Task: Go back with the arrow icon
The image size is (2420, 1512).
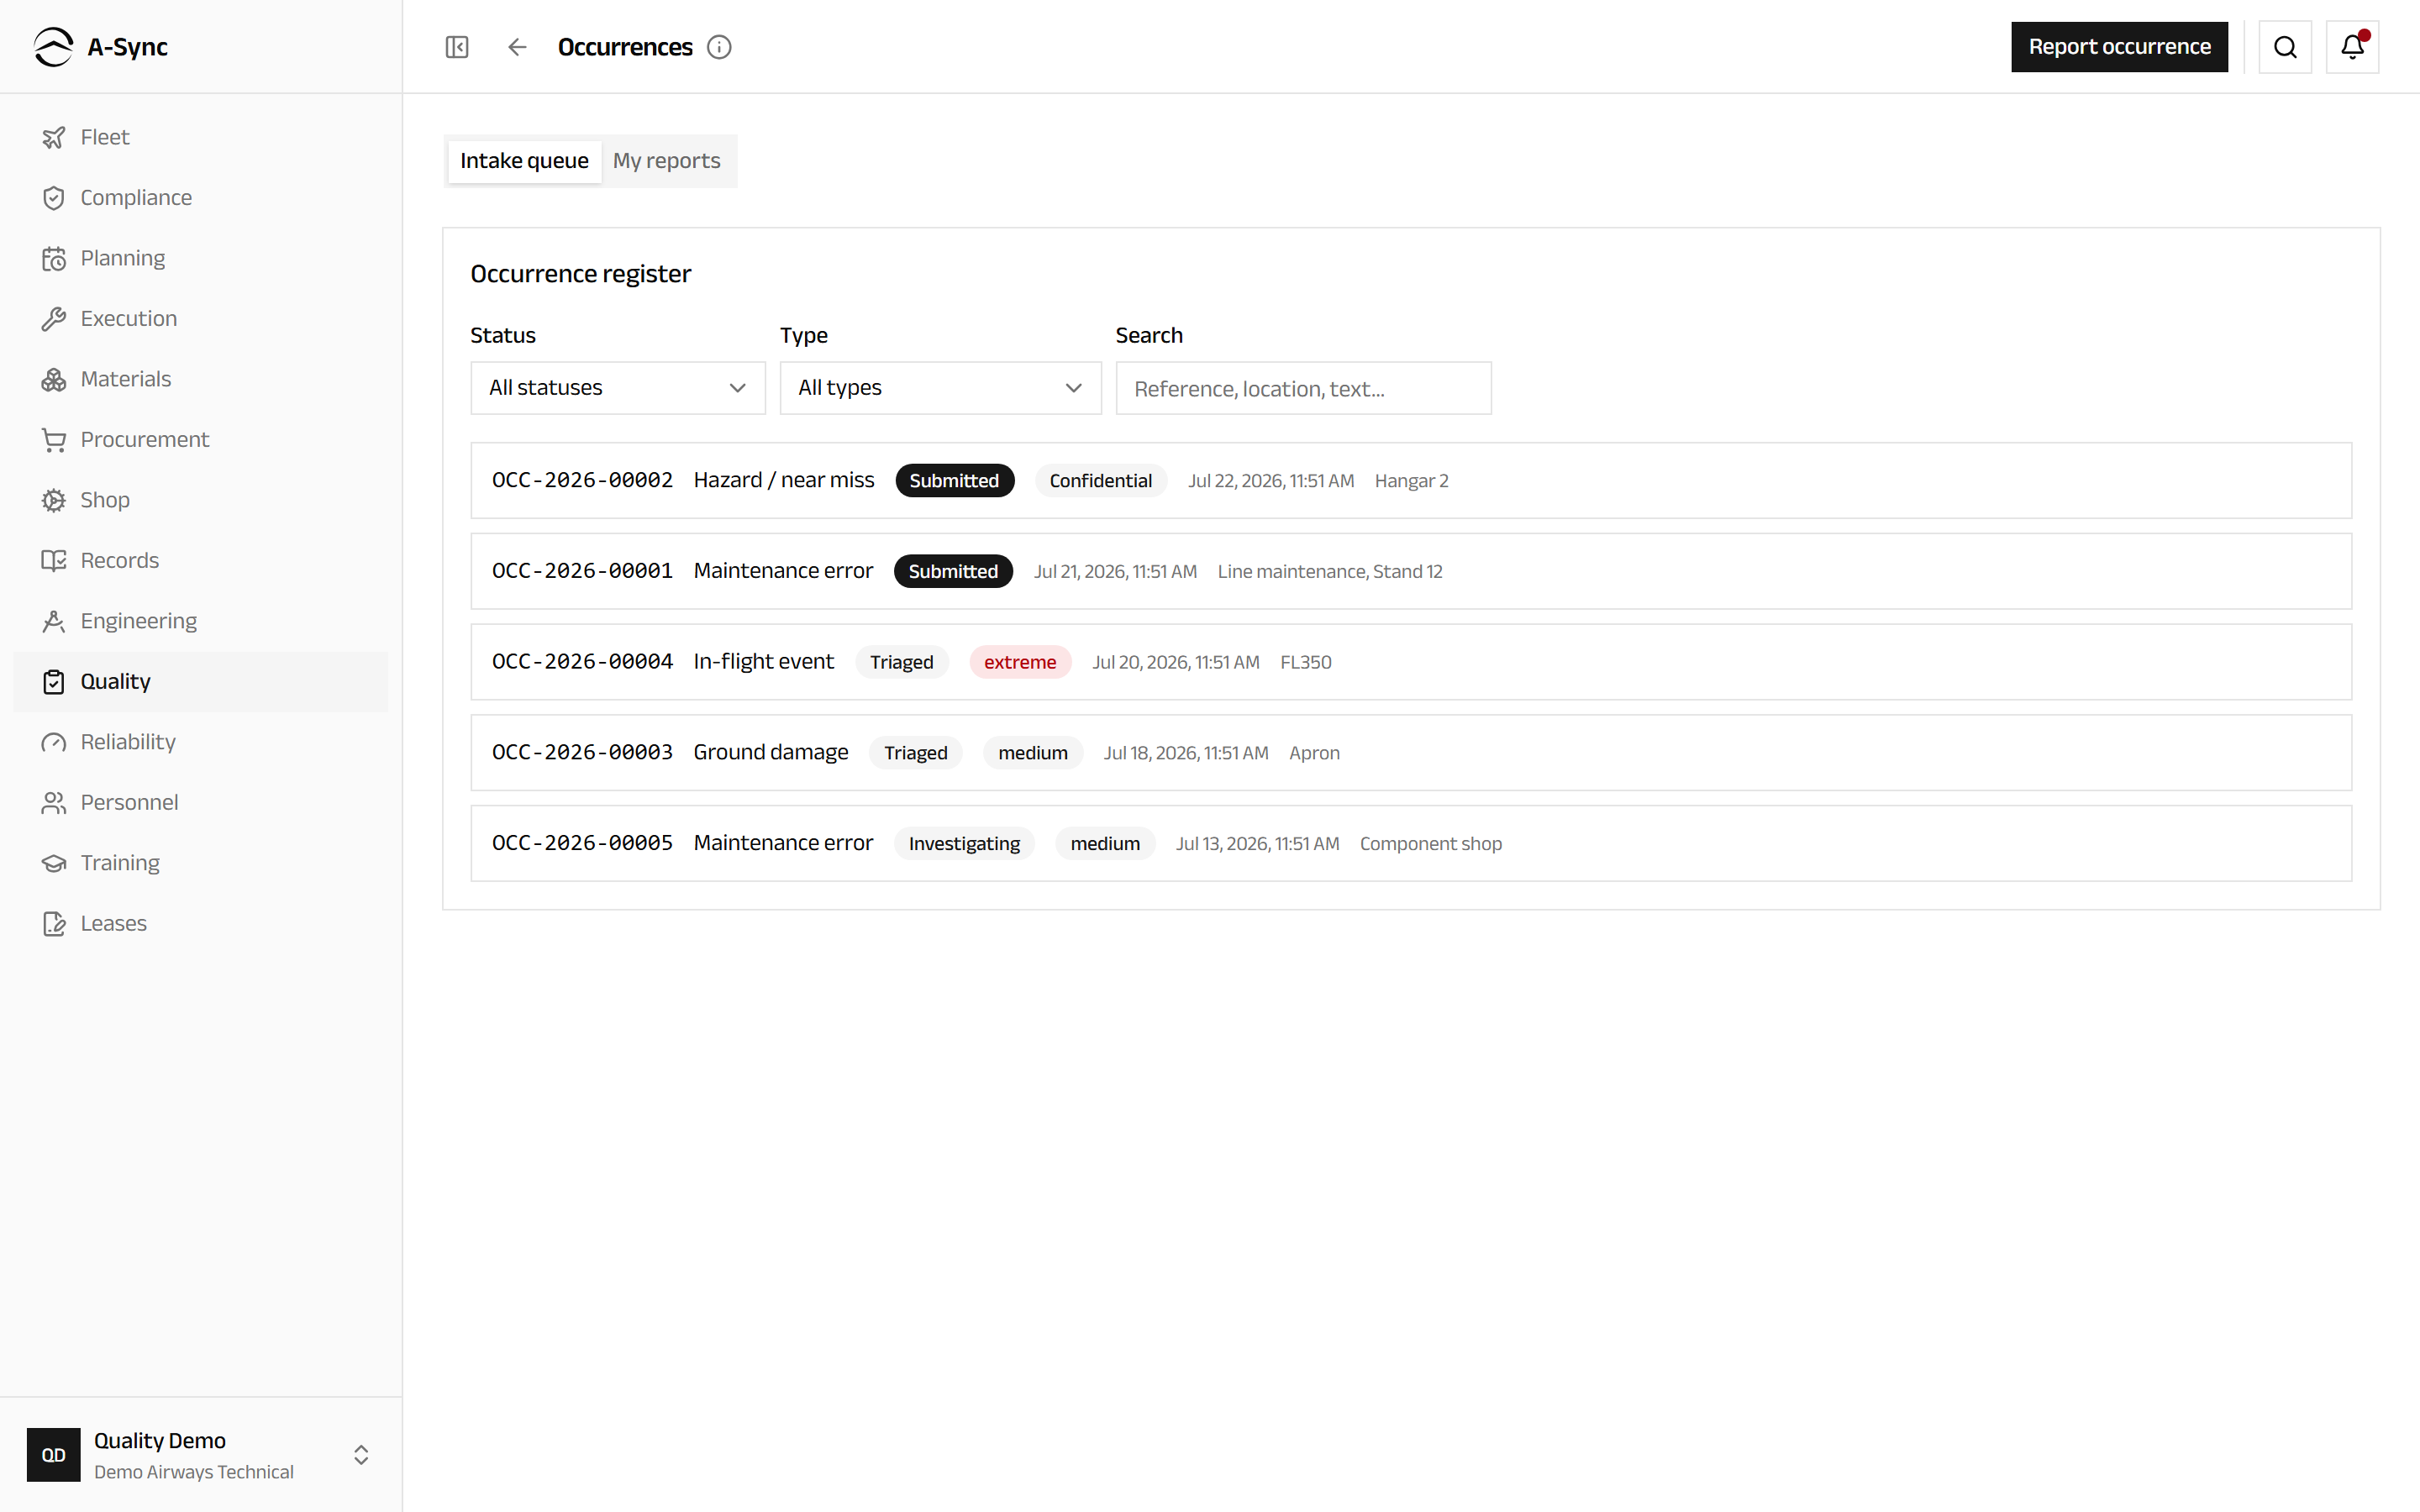Action: (x=517, y=47)
